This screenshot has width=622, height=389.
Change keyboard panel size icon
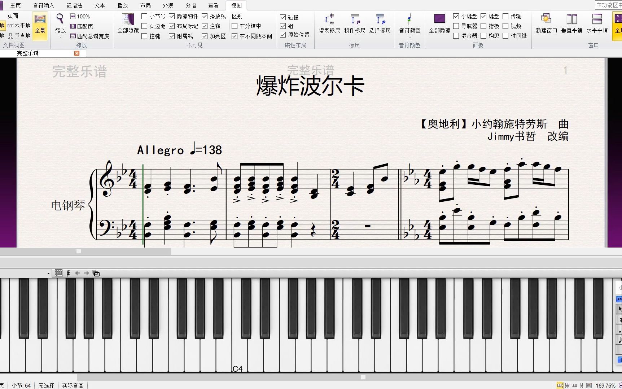pyautogui.click(x=96, y=273)
